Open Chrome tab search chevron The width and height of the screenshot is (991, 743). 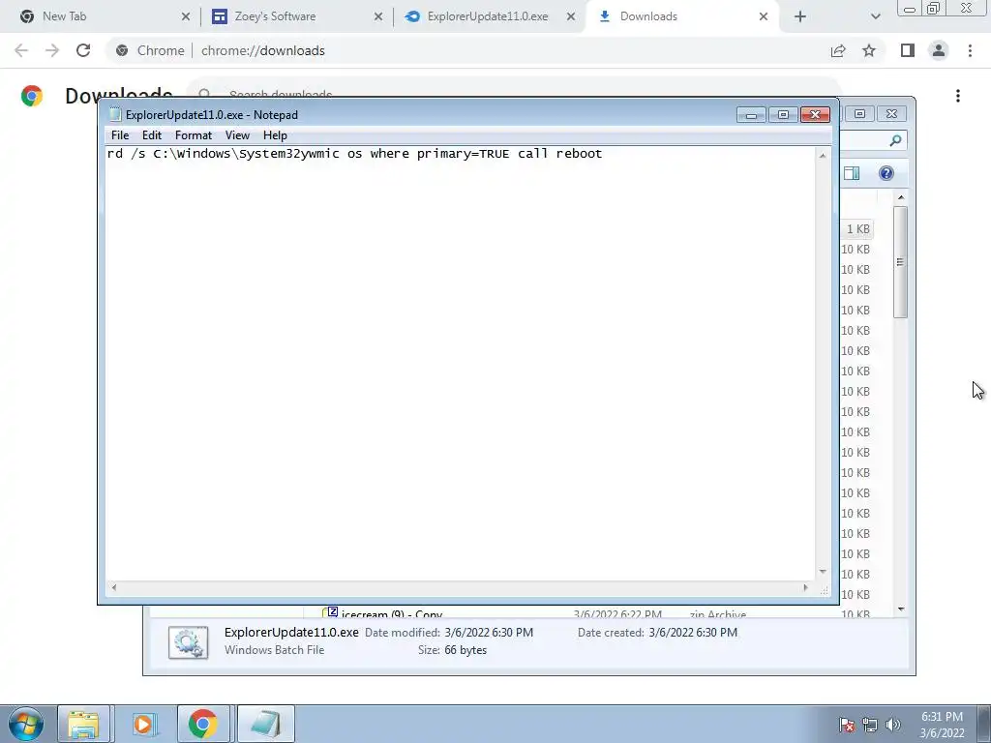point(875,16)
